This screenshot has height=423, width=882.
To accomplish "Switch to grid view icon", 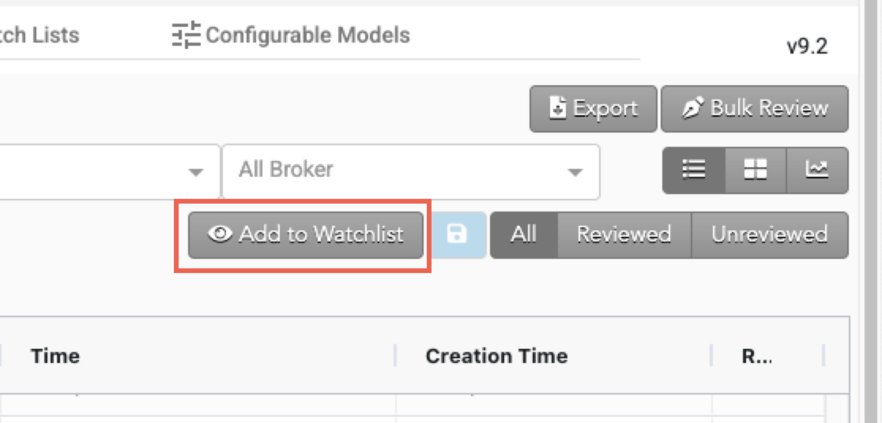I will tap(756, 170).
